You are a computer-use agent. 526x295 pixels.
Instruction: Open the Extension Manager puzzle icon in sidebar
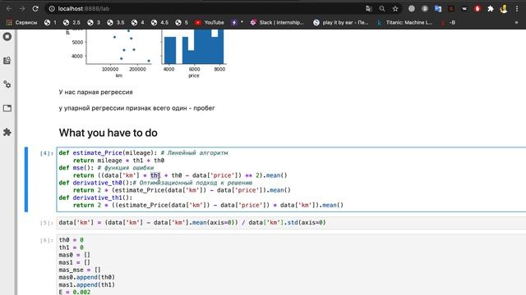(x=7, y=132)
